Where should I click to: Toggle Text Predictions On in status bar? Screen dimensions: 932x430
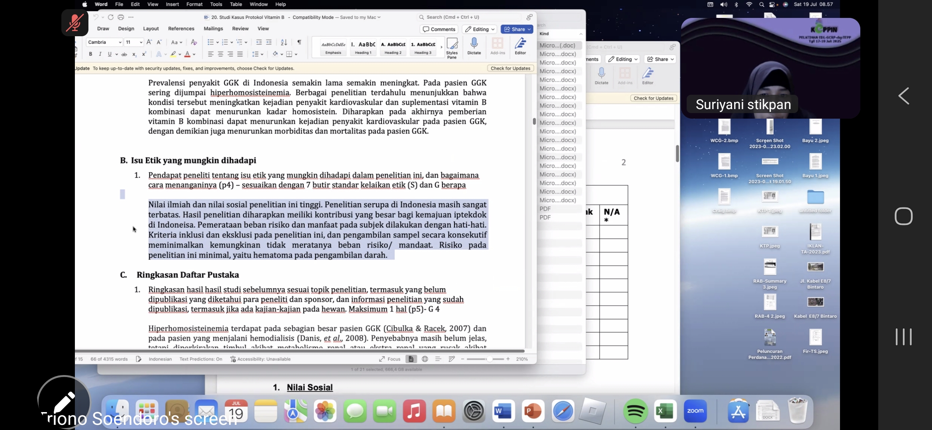tap(201, 359)
